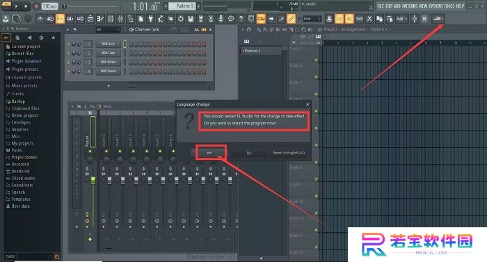Viewport: 487px width, 262px height.
Task: Toggle first step of 808 Kick
Action: pos(131,44)
